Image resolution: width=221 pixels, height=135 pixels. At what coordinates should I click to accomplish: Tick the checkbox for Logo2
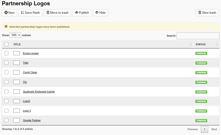(6, 101)
